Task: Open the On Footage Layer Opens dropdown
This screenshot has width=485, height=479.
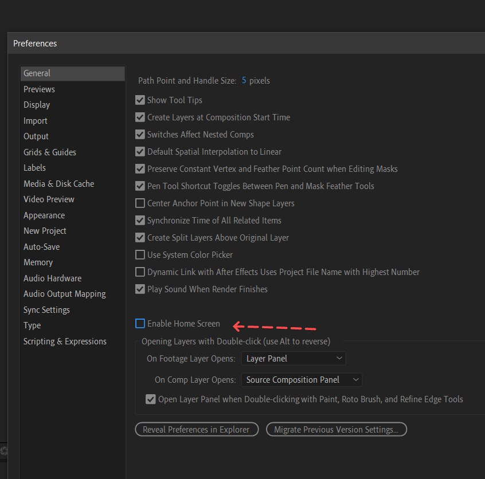Action: pos(293,359)
